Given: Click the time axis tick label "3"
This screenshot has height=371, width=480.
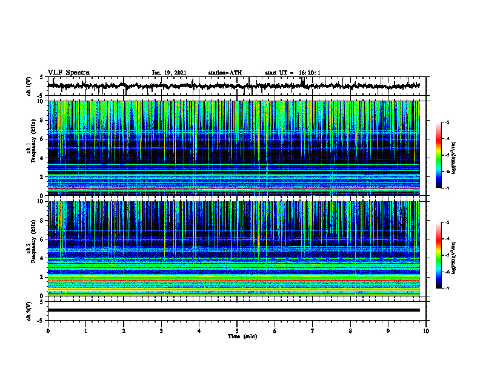Looking at the screenshot, I should click(161, 331).
